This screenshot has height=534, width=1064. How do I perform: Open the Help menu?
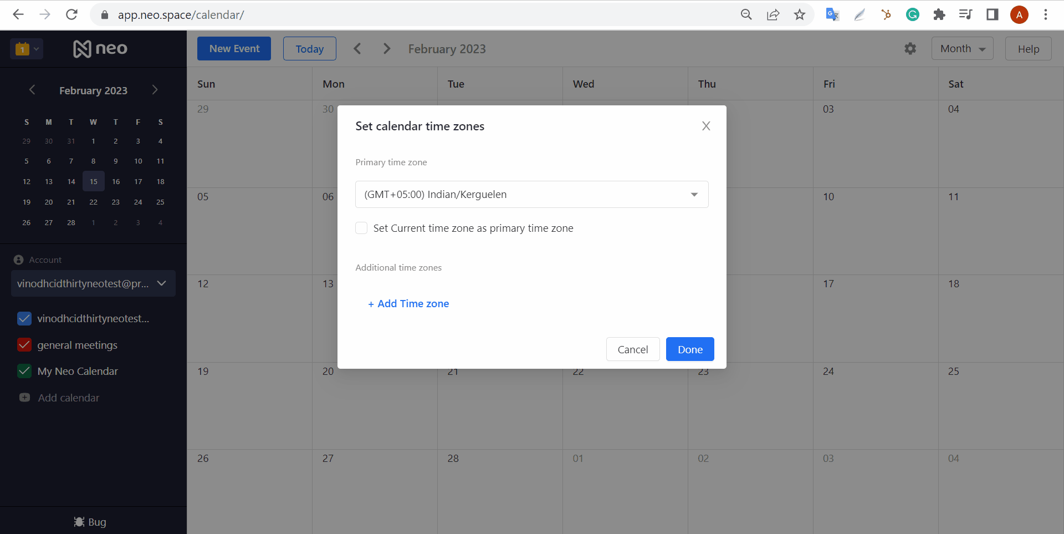[1028, 49]
